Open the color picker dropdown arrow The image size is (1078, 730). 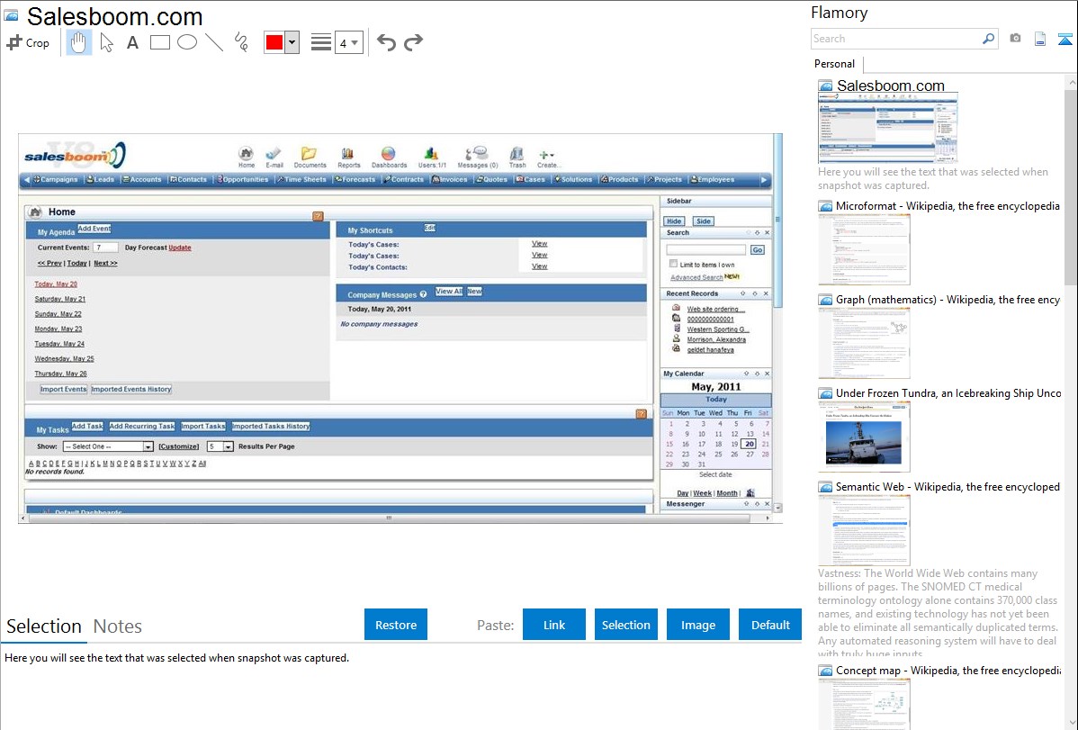click(292, 42)
